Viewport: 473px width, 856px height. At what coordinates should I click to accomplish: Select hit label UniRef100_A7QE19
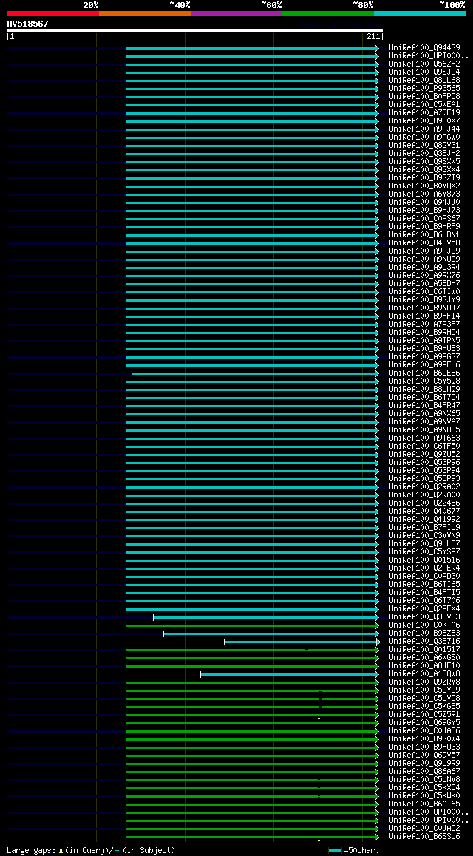[x=424, y=112]
